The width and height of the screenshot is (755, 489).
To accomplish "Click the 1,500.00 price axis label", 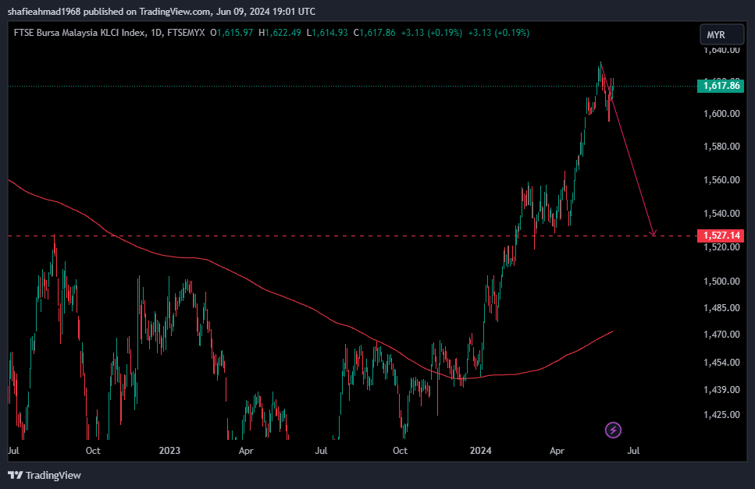I will (x=721, y=281).
